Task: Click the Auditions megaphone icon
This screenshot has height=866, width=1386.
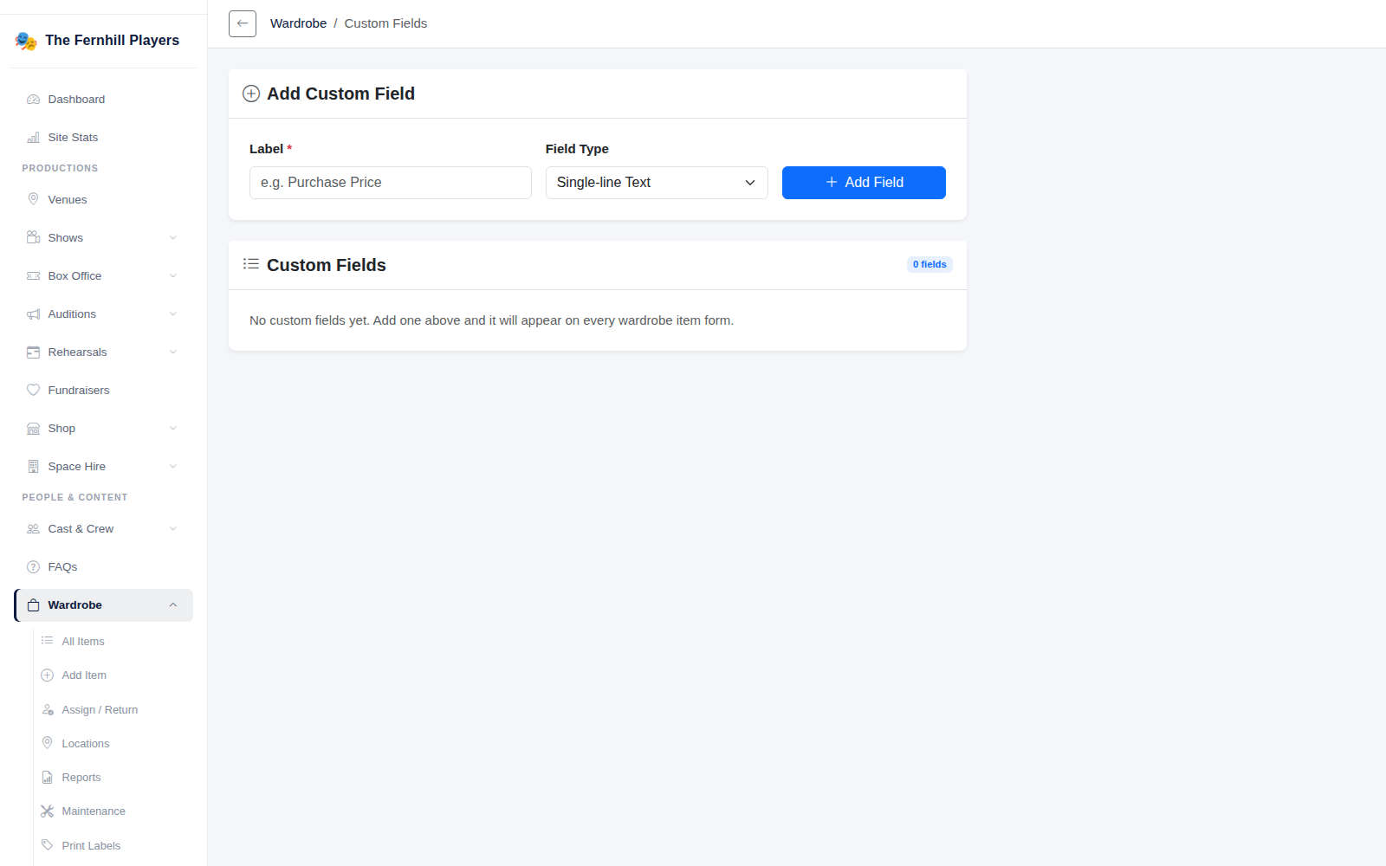Action: [x=33, y=314]
